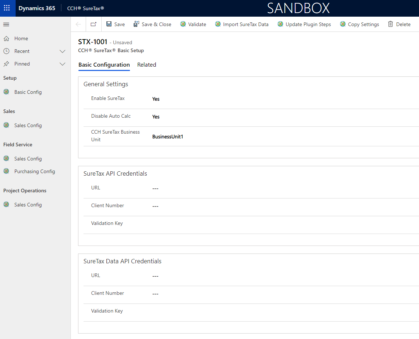The image size is (419, 339).
Task: Click the Purchasing Config icon
Action: pyautogui.click(x=7, y=171)
